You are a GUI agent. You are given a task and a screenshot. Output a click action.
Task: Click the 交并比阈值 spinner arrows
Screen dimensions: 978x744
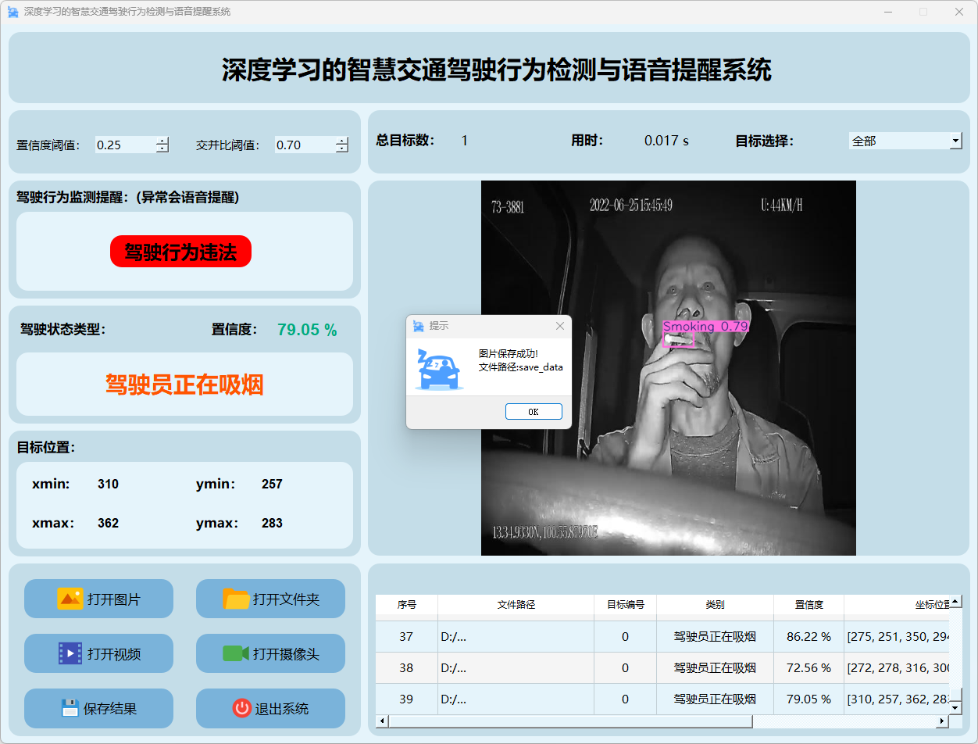tap(341, 145)
